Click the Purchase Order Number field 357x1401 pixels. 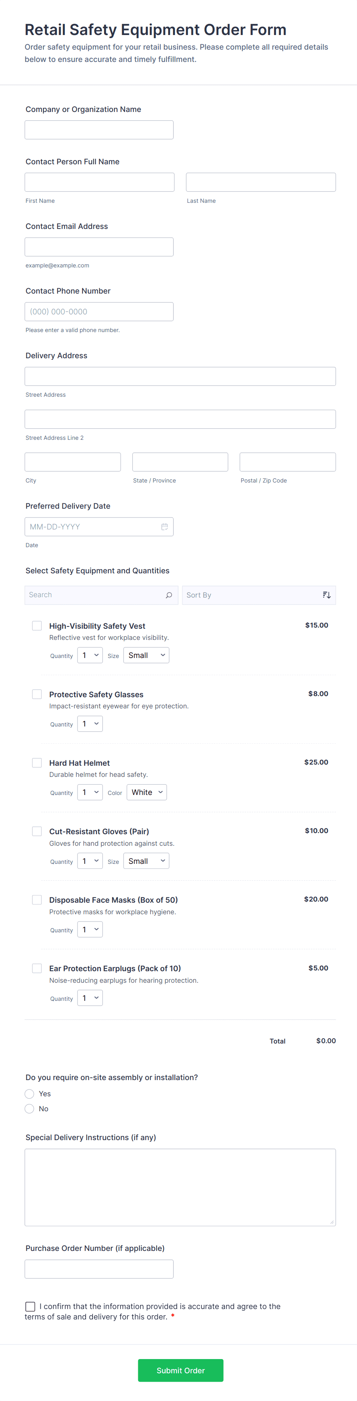pos(99,1269)
